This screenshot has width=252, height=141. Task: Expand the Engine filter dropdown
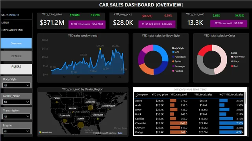tap(16, 131)
